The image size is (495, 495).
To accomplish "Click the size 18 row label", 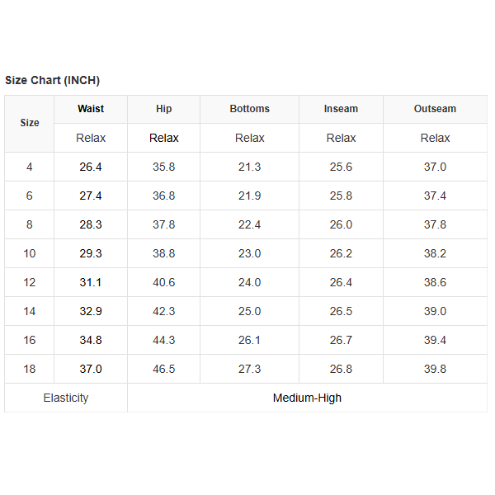I will [30, 369].
